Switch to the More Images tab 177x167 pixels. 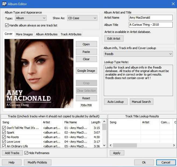pyautogui.click(x=24, y=34)
